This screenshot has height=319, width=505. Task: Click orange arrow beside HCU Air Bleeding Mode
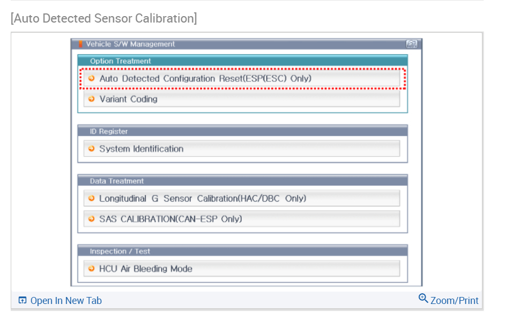pos(92,269)
